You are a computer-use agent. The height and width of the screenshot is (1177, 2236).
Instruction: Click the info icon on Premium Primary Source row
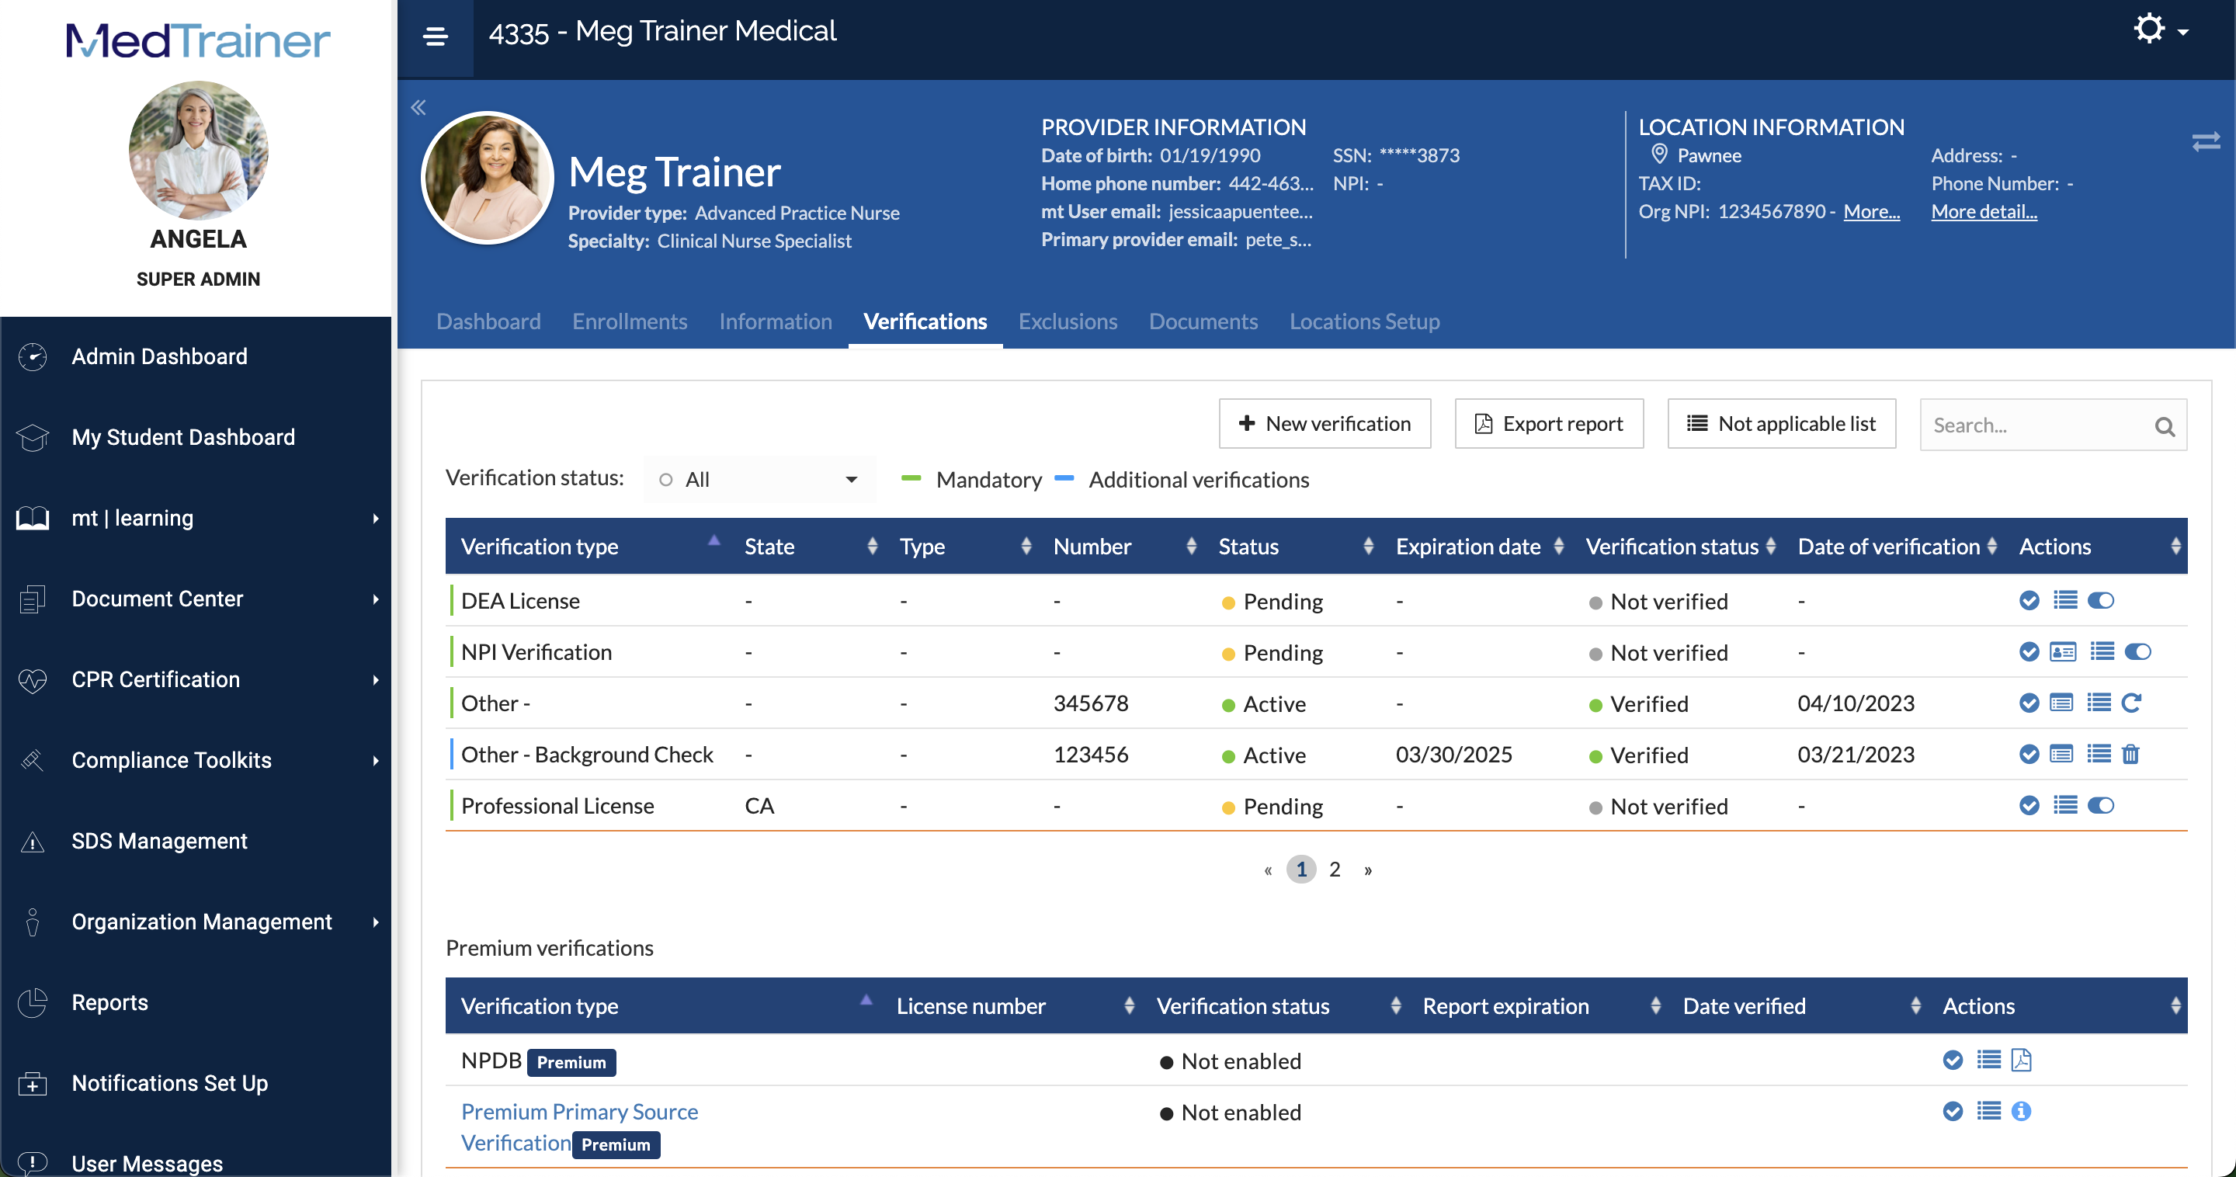point(2022,1112)
